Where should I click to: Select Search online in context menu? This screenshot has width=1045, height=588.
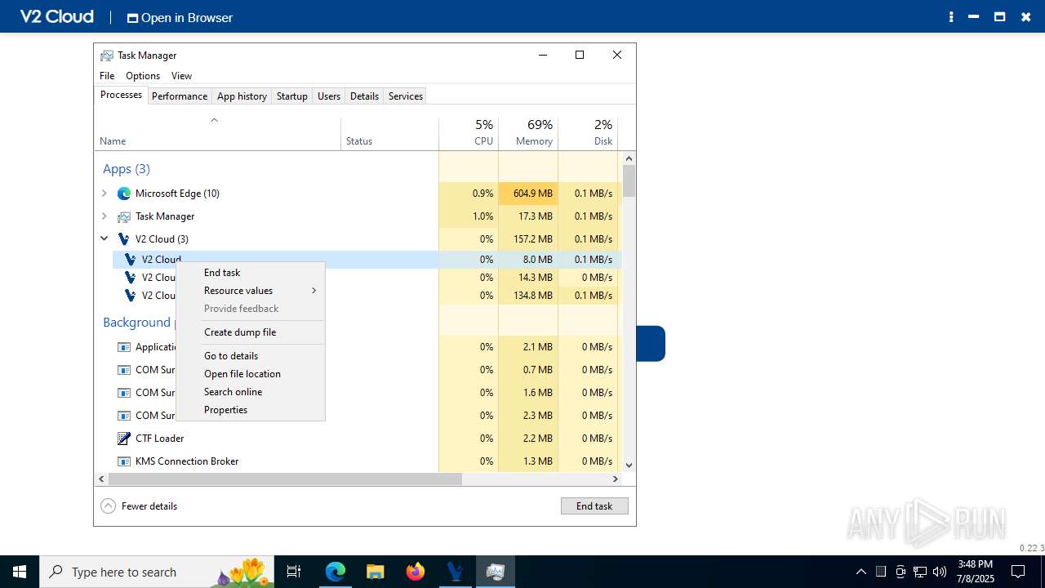pyautogui.click(x=251, y=392)
